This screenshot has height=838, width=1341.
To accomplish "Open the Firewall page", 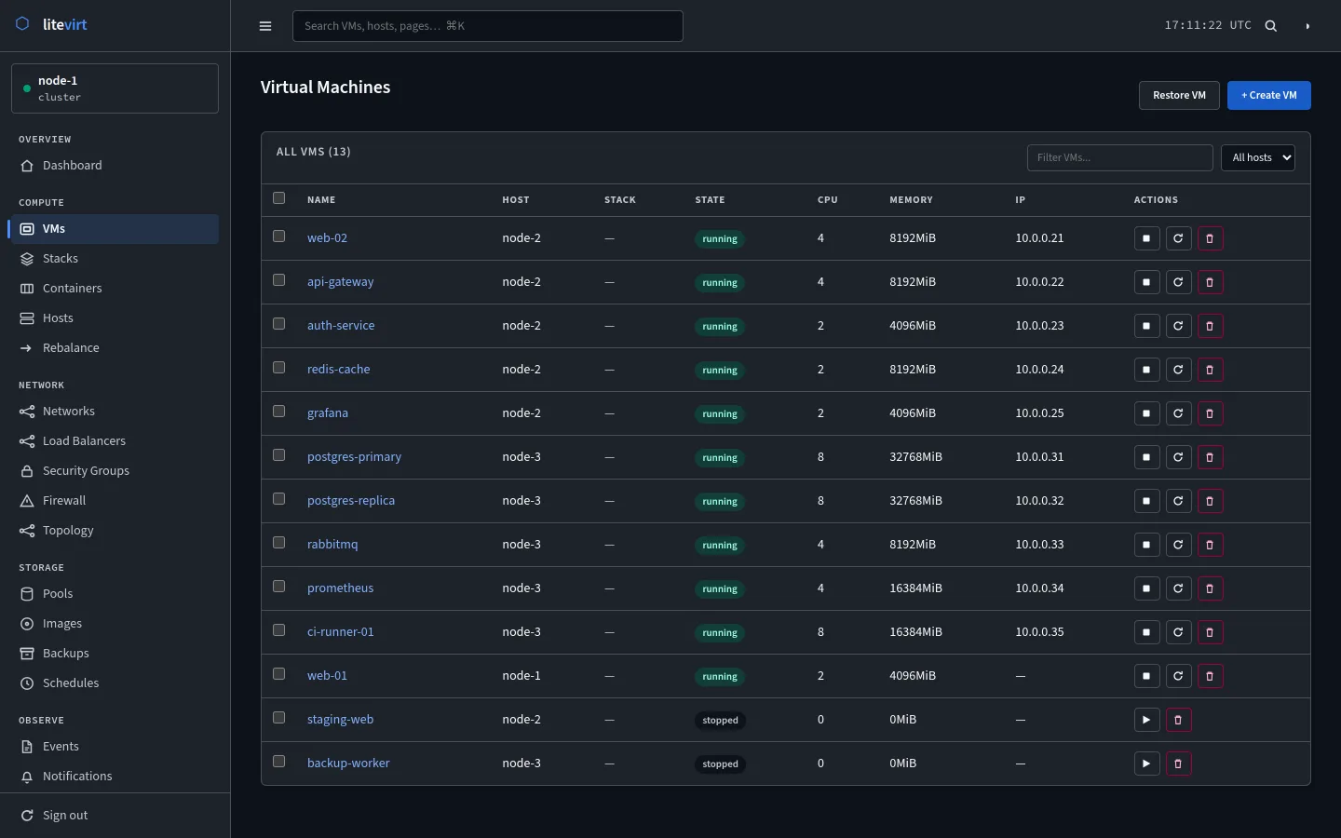I will click(x=113, y=501).
